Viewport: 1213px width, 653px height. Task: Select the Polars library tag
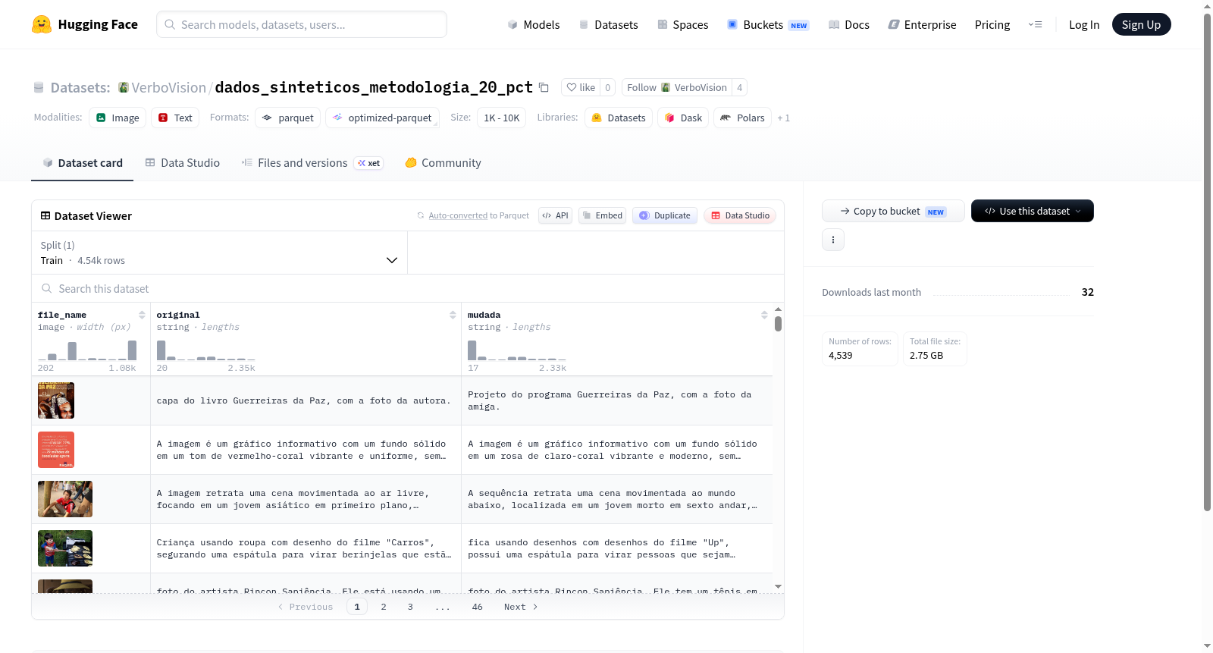742,118
